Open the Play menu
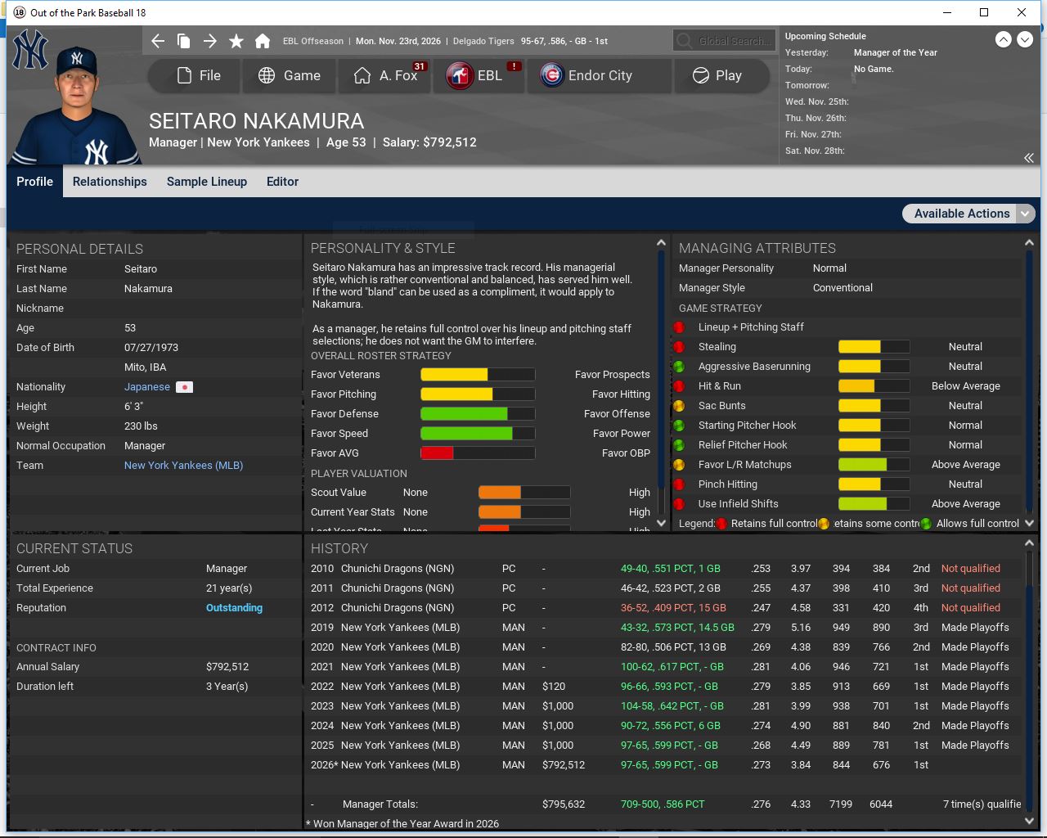 coord(720,75)
